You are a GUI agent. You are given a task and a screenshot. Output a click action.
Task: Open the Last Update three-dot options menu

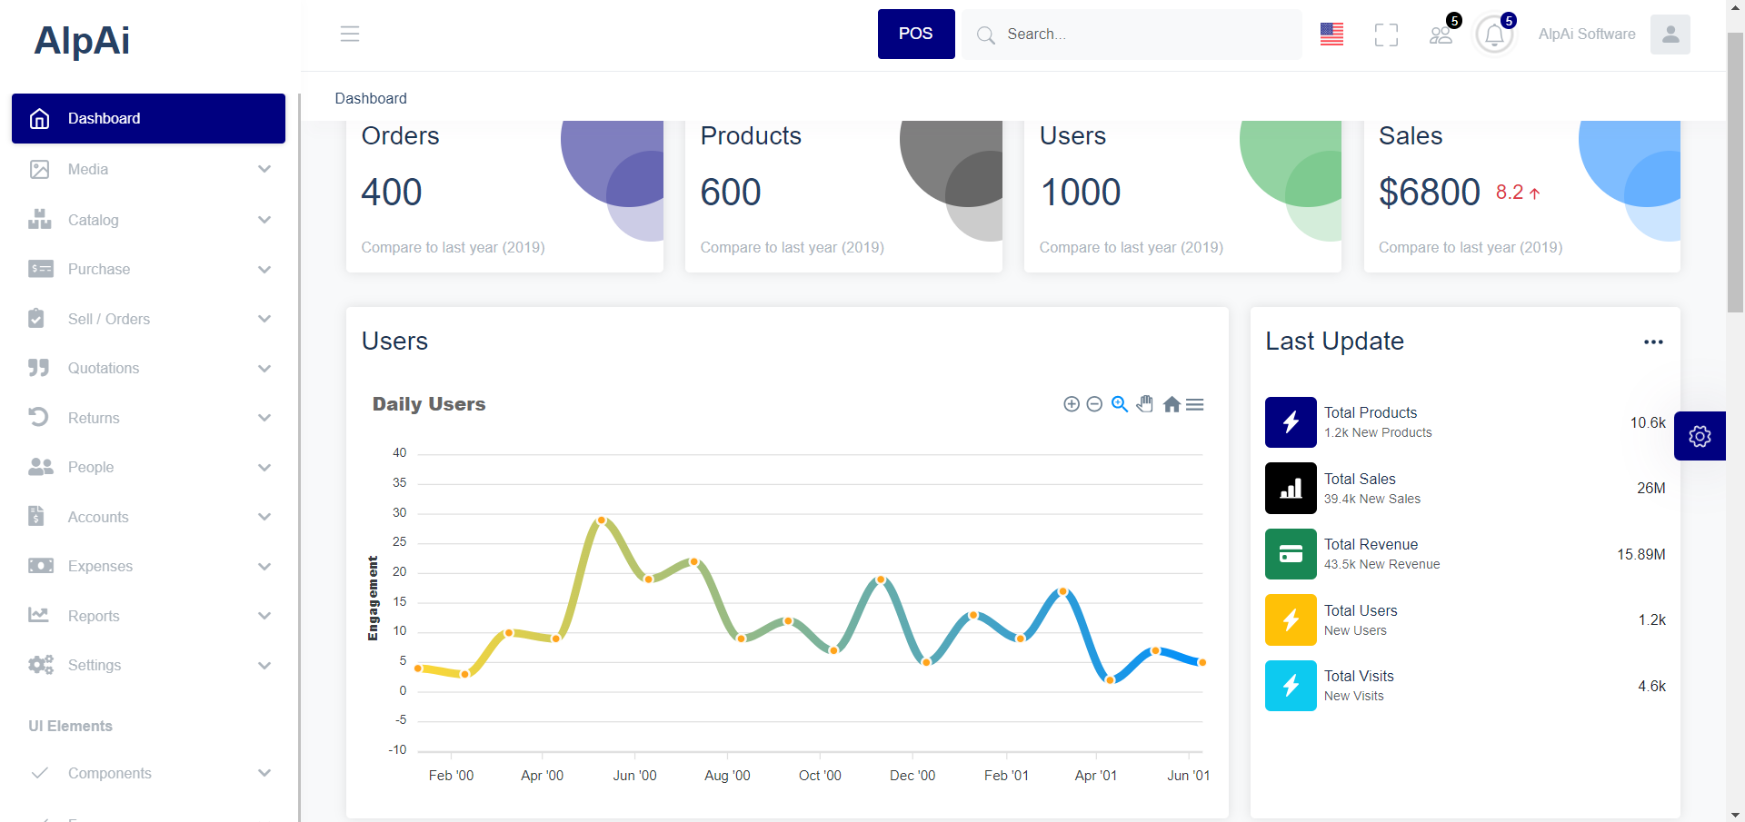pos(1653,342)
